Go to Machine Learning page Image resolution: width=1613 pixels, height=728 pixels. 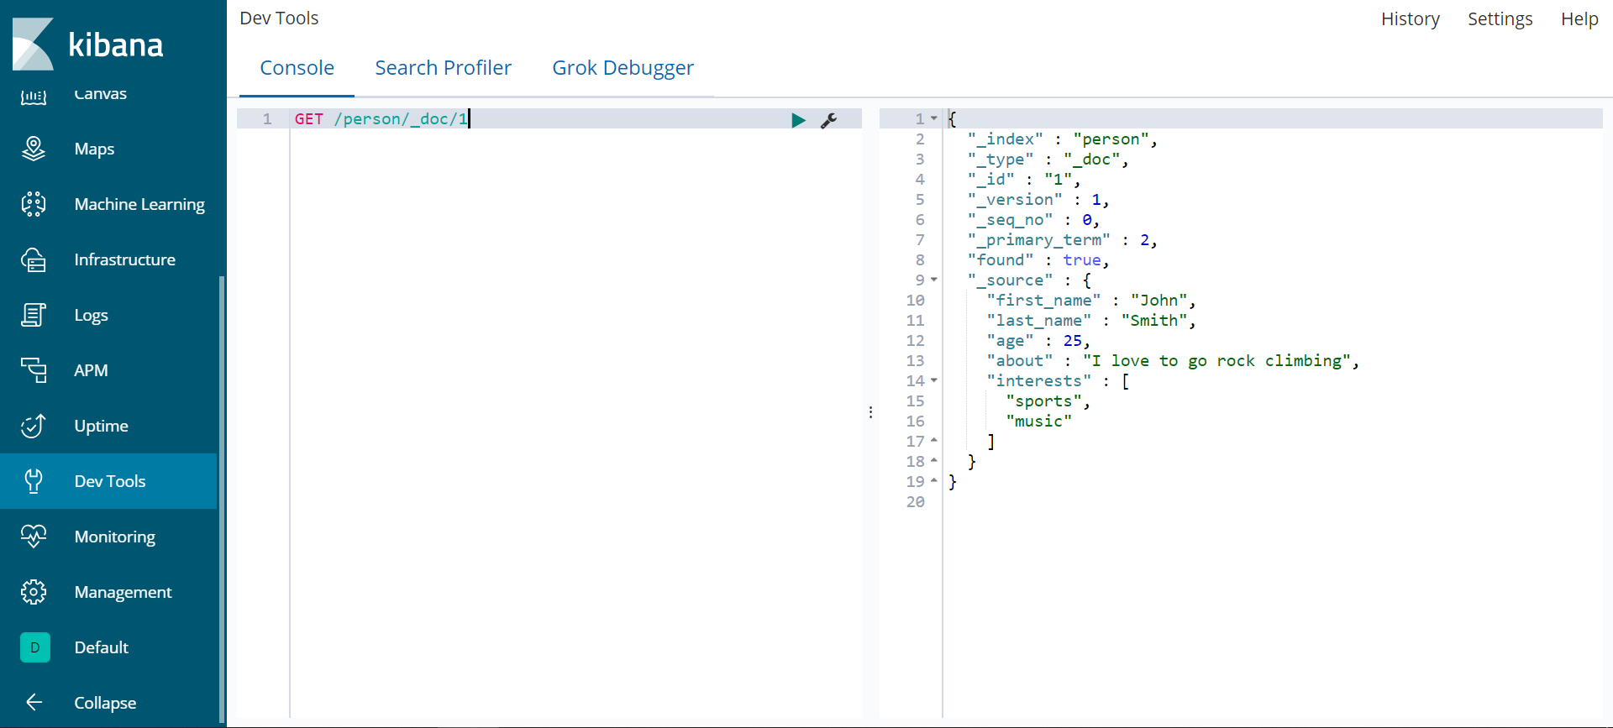click(x=139, y=204)
